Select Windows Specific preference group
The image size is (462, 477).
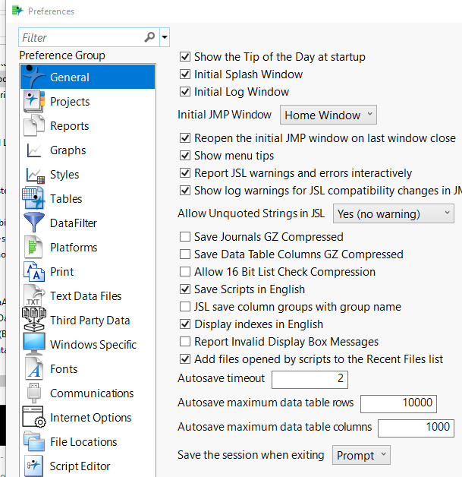coord(93,345)
